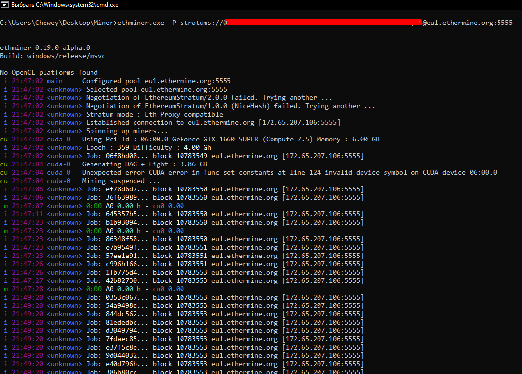This screenshot has height=374, width=522.
Task: Click block number 10783549 on the Job line
Action: 191,156
